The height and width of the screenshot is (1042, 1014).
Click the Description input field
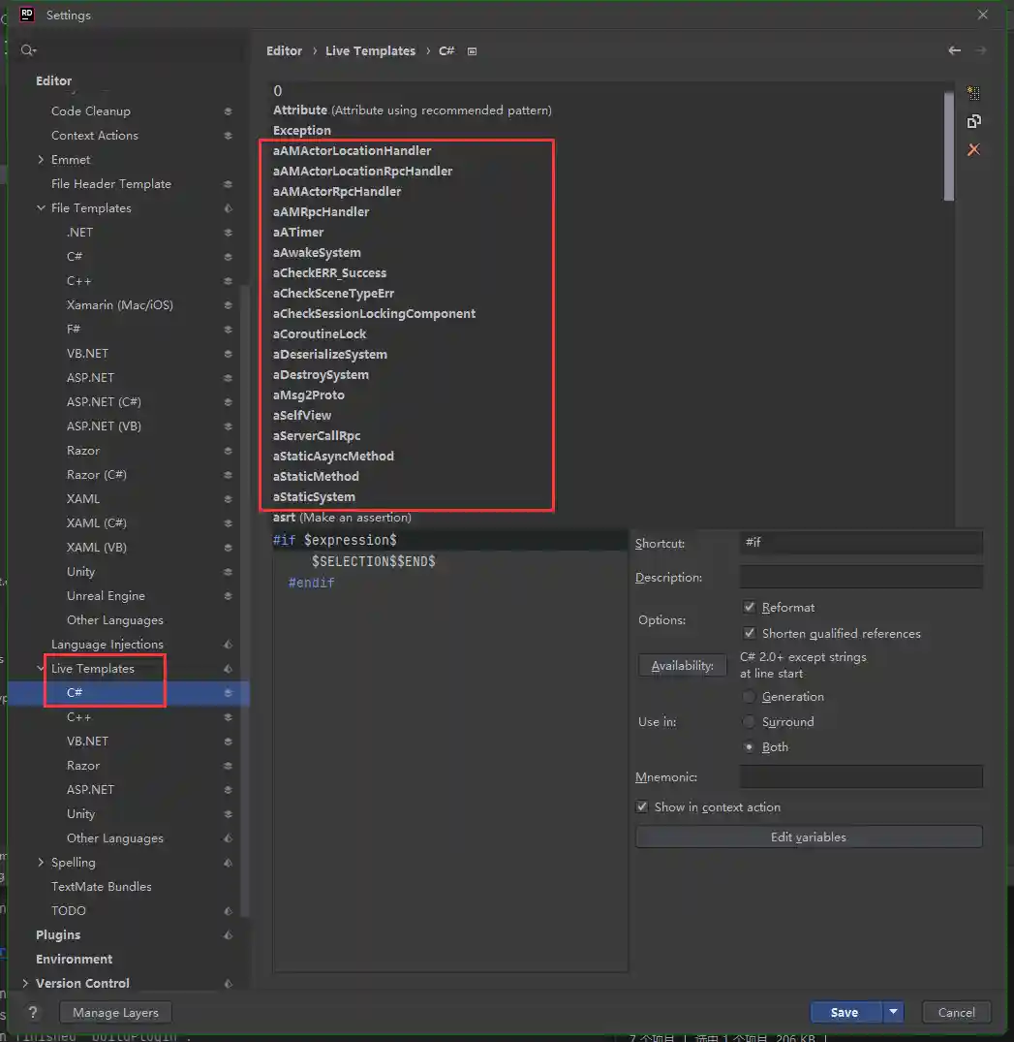(x=861, y=578)
